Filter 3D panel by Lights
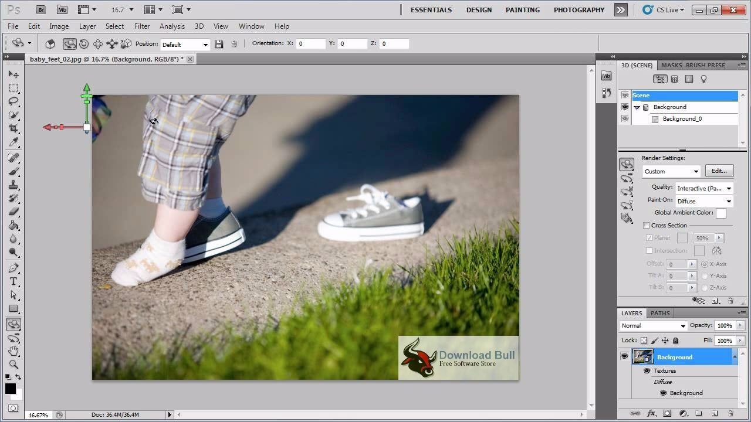The image size is (751, 422). tap(703, 79)
